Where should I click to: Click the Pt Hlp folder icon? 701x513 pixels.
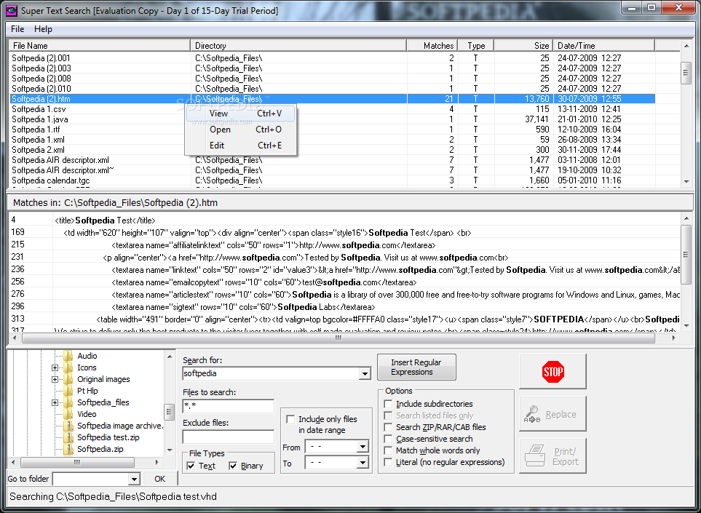(68, 391)
